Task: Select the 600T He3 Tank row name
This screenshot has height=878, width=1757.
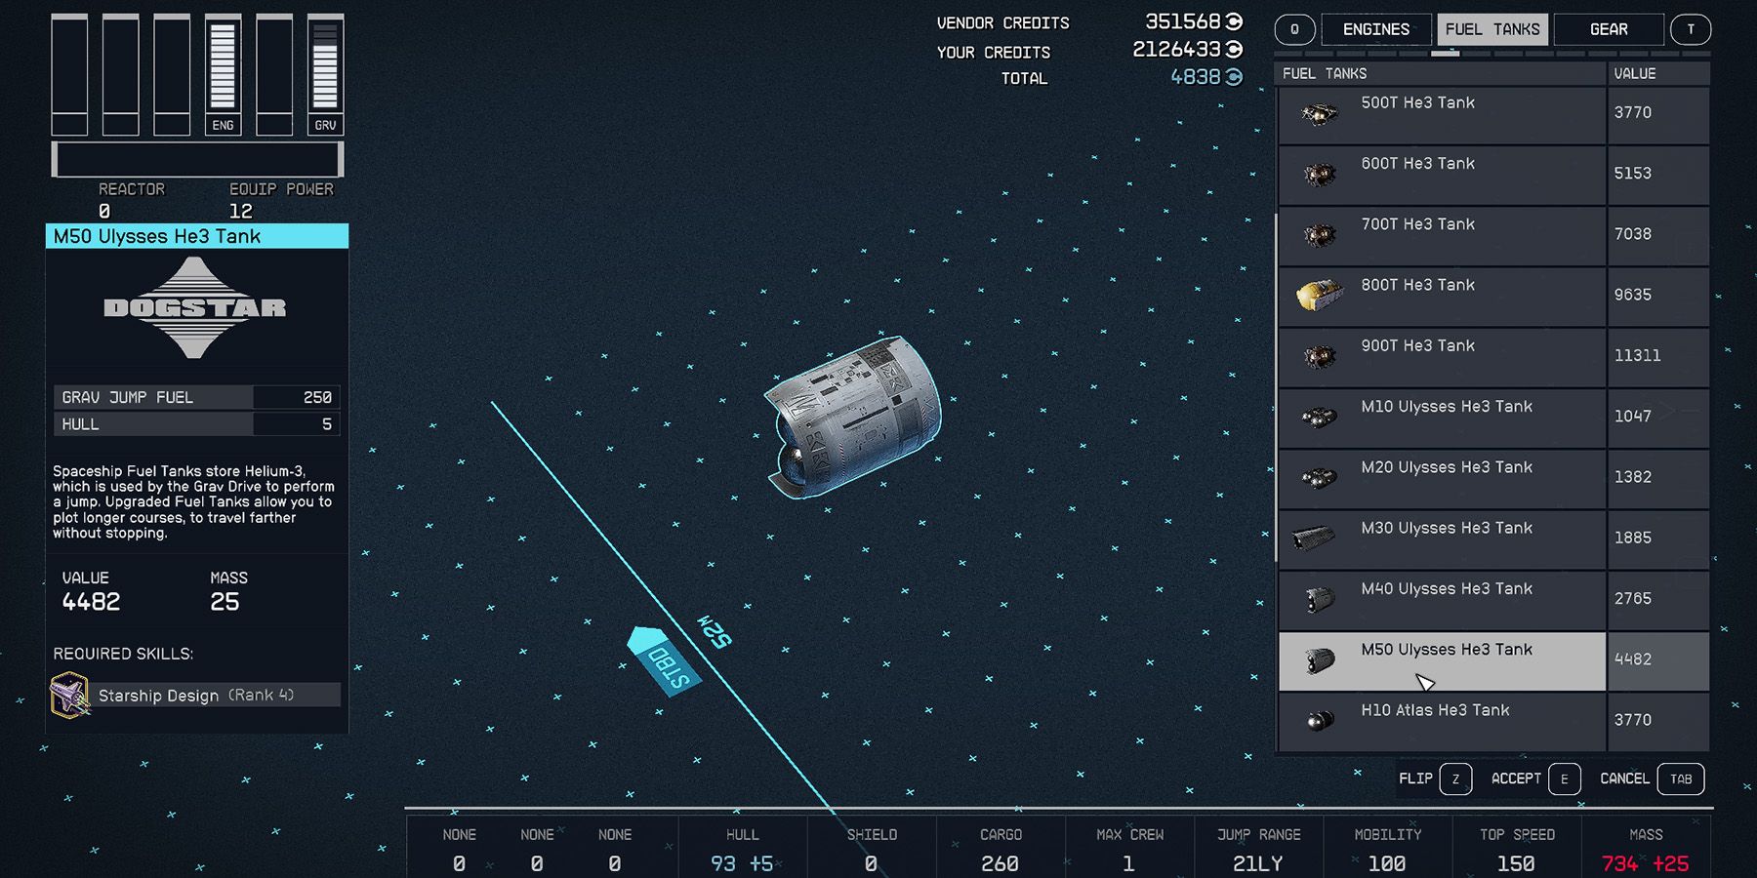Action: click(1417, 163)
